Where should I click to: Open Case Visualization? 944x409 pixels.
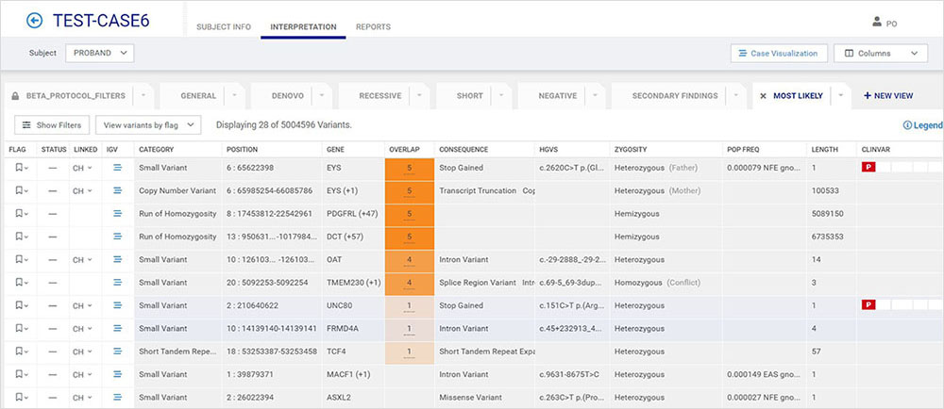[x=780, y=54]
